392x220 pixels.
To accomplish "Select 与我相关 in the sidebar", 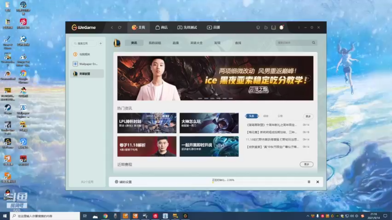I will point(87,54).
